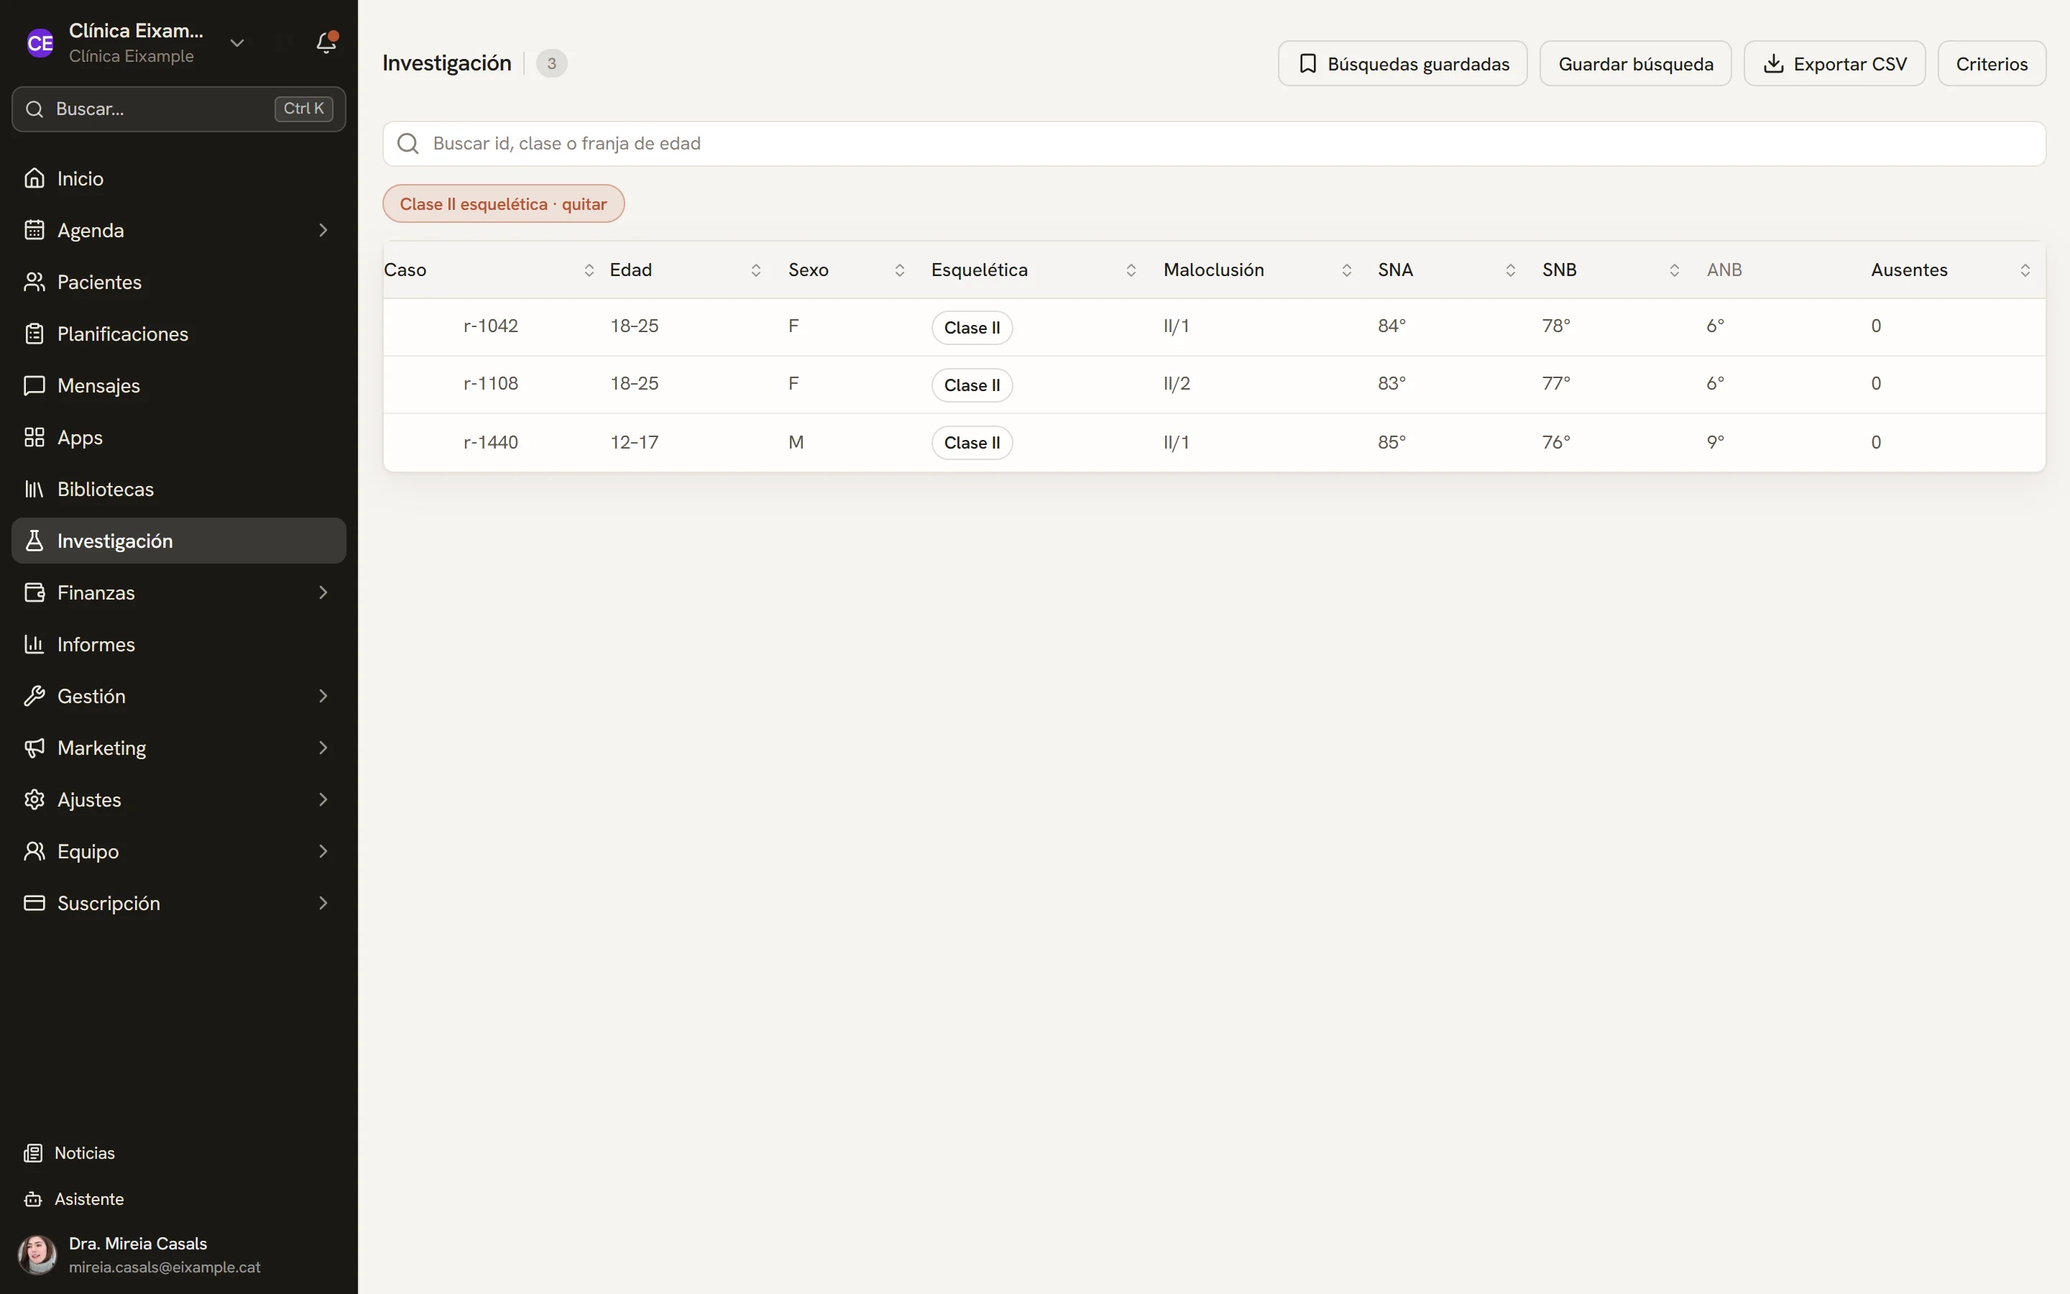Click the Asistente robot icon
Screen dimensions: 2070x1294
pyautogui.click(x=33, y=1199)
